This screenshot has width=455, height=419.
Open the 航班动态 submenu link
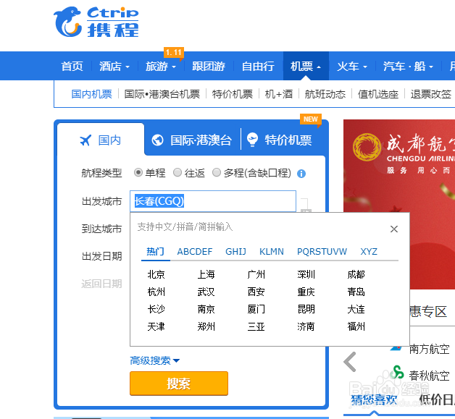pyautogui.click(x=325, y=94)
